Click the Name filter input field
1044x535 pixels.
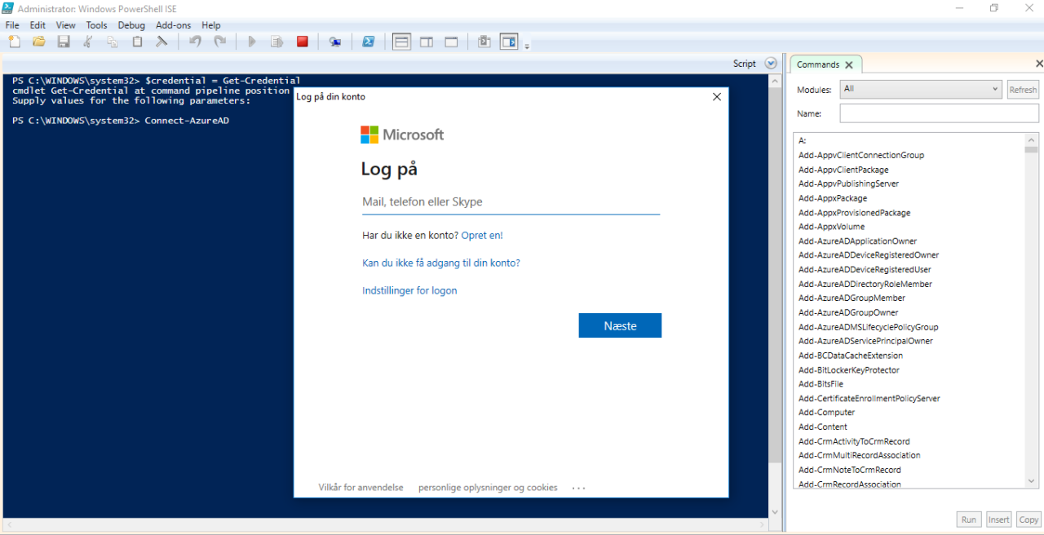click(940, 113)
